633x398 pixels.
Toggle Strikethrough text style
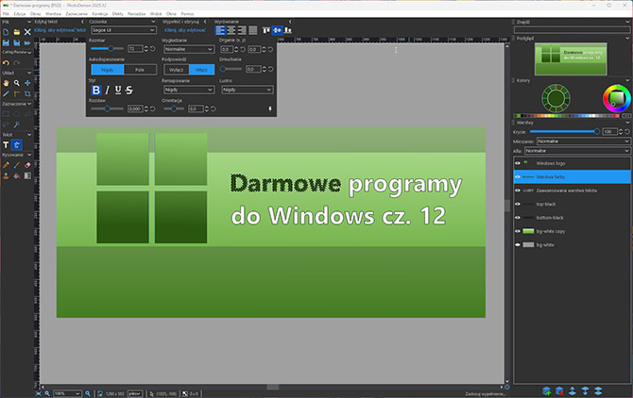click(128, 91)
